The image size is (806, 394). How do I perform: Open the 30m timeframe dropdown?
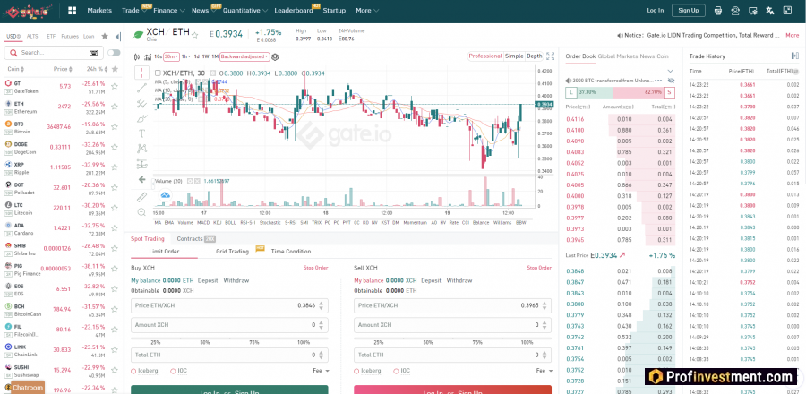[171, 56]
